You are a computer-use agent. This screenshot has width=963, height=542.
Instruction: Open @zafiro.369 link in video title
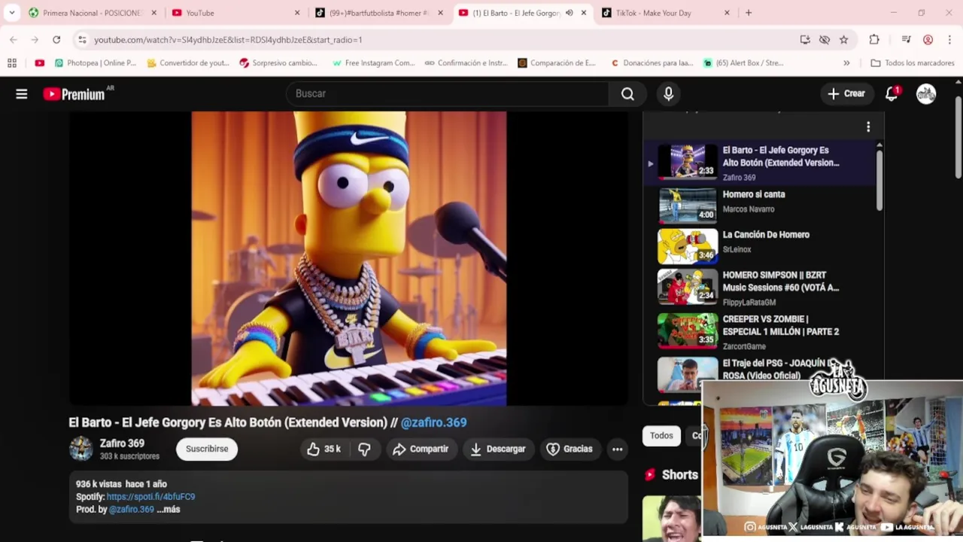(x=433, y=423)
